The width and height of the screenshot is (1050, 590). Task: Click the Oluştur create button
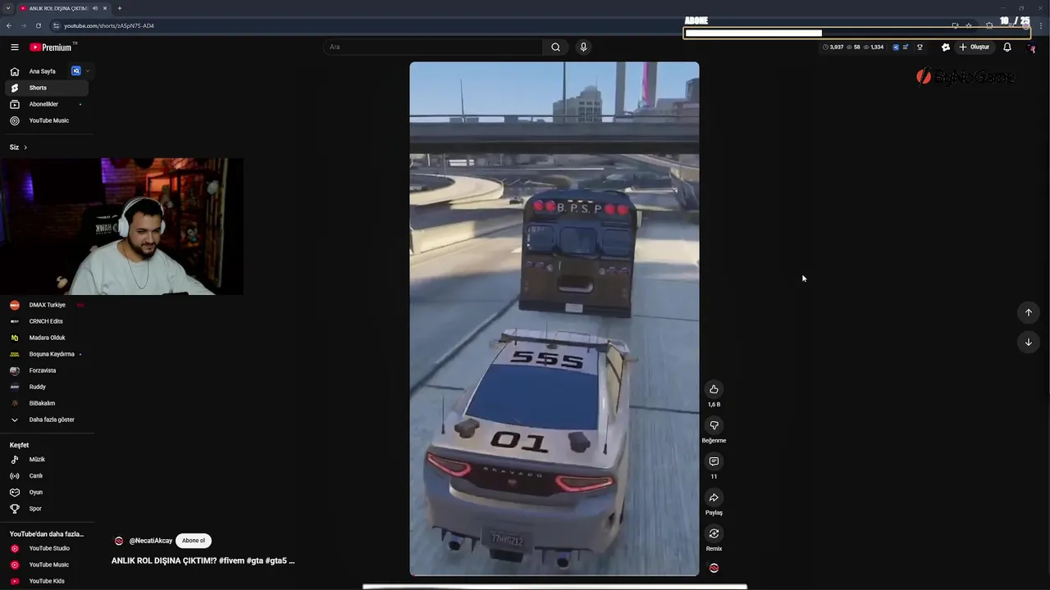click(975, 48)
